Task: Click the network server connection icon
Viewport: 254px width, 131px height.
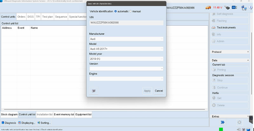Action: click(244, 8)
